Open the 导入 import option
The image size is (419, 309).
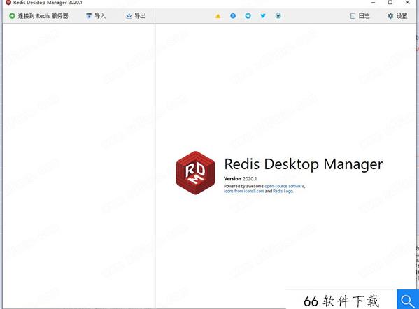96,16
